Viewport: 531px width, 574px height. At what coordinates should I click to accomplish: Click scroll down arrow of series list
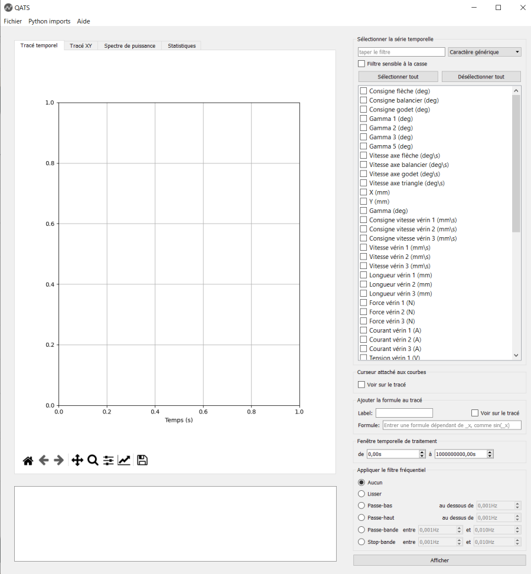tap(516, 355)
